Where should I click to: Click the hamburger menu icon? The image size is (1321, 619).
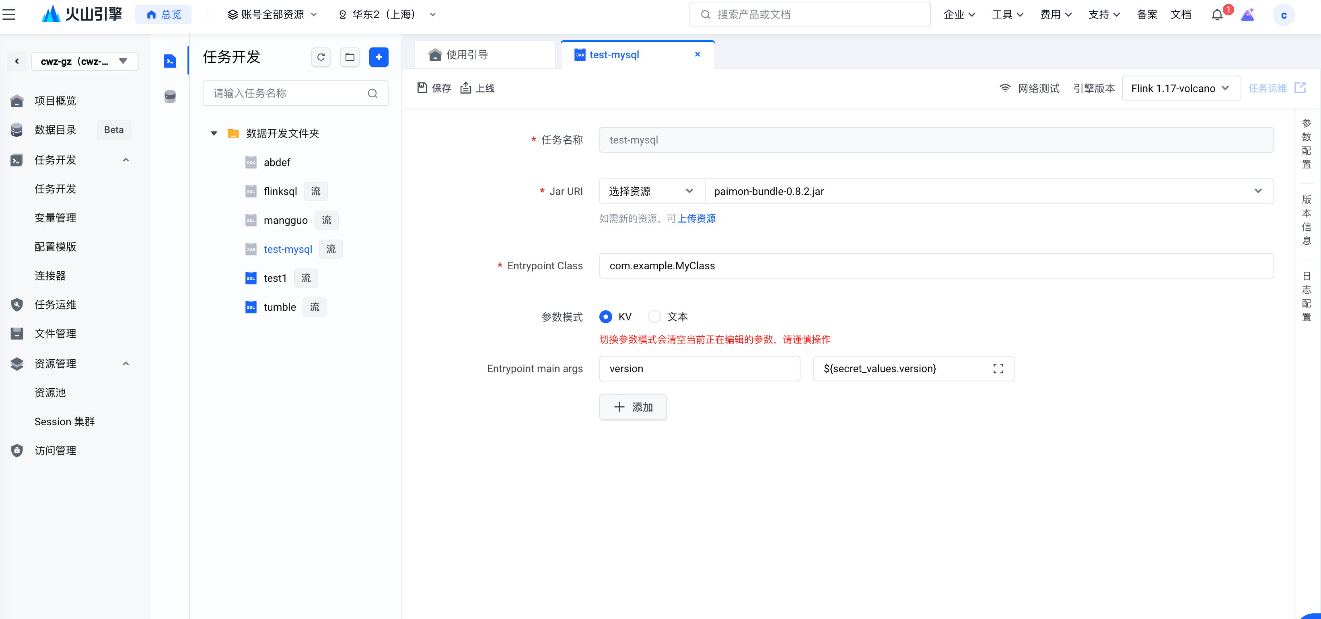coord(9,14)
